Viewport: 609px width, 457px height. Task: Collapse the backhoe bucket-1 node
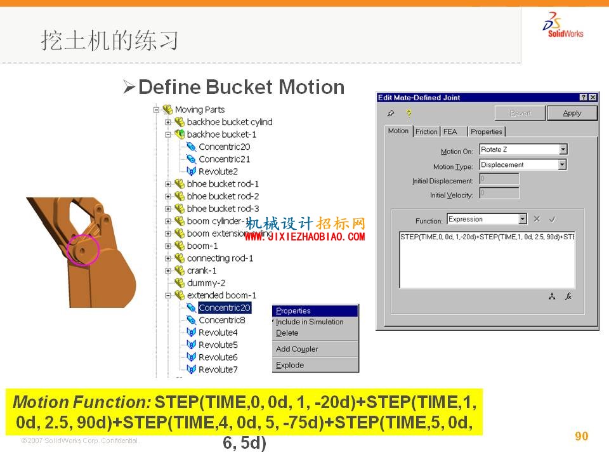pyautogui.click(x=167, y=135)
